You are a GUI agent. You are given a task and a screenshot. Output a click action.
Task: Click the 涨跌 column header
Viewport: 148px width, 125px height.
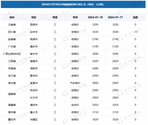click(x=135, y=17)
